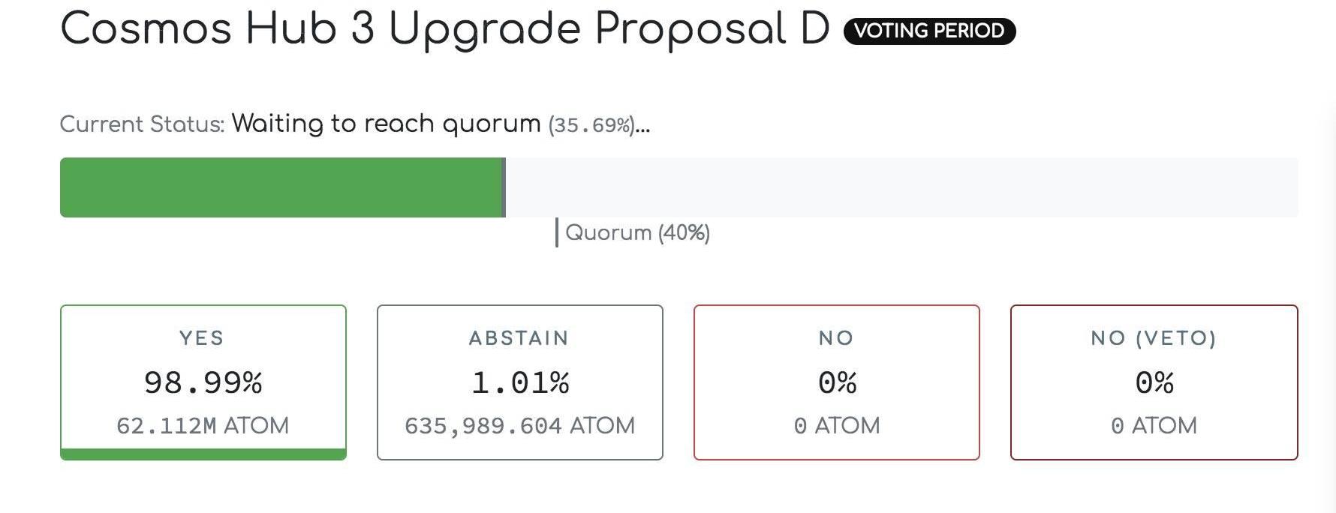This screenshot has width=1336, height=513.
Task: Select the NO (VETO) vote card heading
Action: coord(1154,338)
